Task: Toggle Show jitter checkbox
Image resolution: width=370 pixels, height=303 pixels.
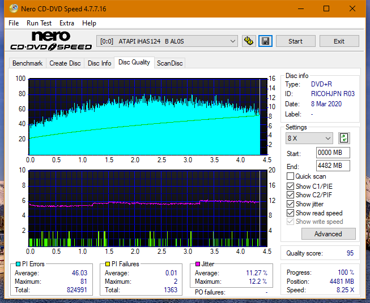Action: click(x=290, y=204)
